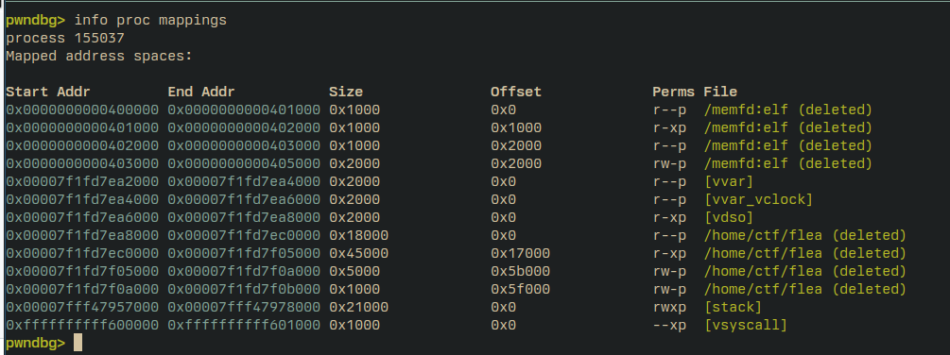Click the 'Perms' column header
The width and height of the screenshot is (950, 355).
click(674, 92)
